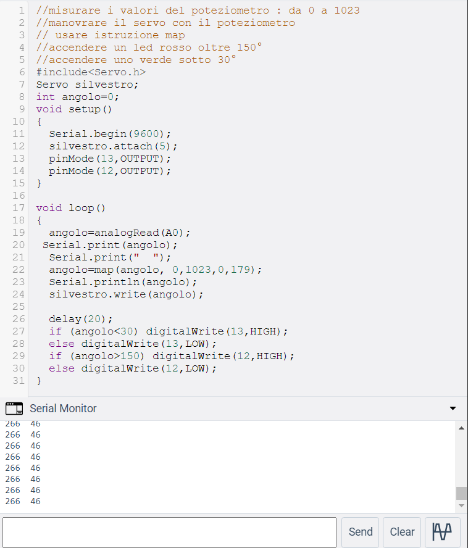Click the angolo=analogRead(A0); line
Viewport: 468px width, 548px height.
(120, 233)
